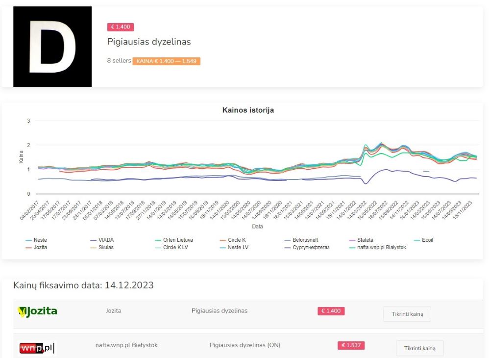Click the 15/11/2023 date on the x-axis
Viewport: 490px width, 358px height.
coord(463,210)
